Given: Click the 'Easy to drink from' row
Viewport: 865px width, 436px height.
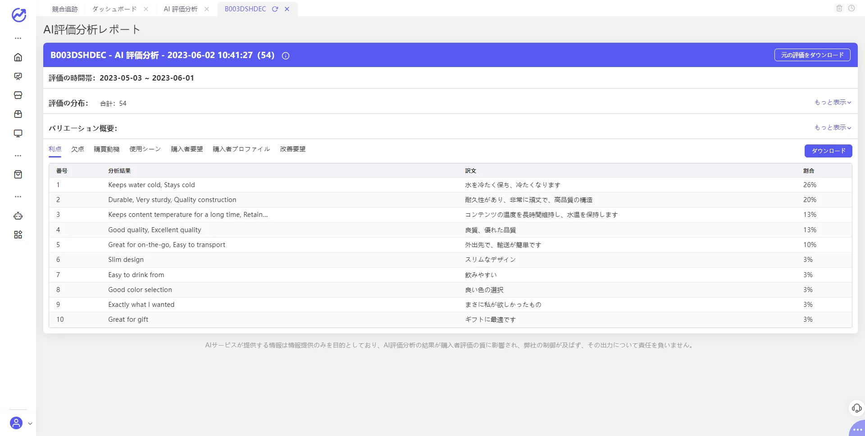Looking at the screenshot, I should coord(451,275).
